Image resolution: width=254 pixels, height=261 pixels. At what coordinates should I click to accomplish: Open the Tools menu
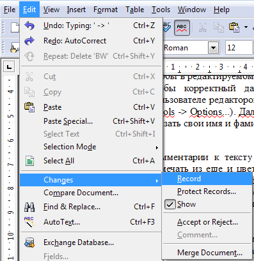tap(161, 10)
